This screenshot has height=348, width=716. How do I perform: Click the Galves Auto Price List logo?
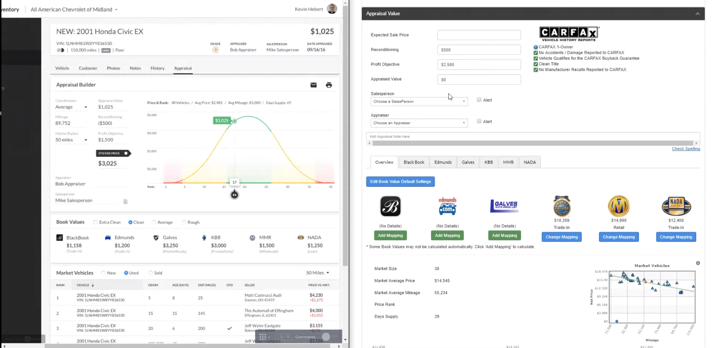coord(504,207)
